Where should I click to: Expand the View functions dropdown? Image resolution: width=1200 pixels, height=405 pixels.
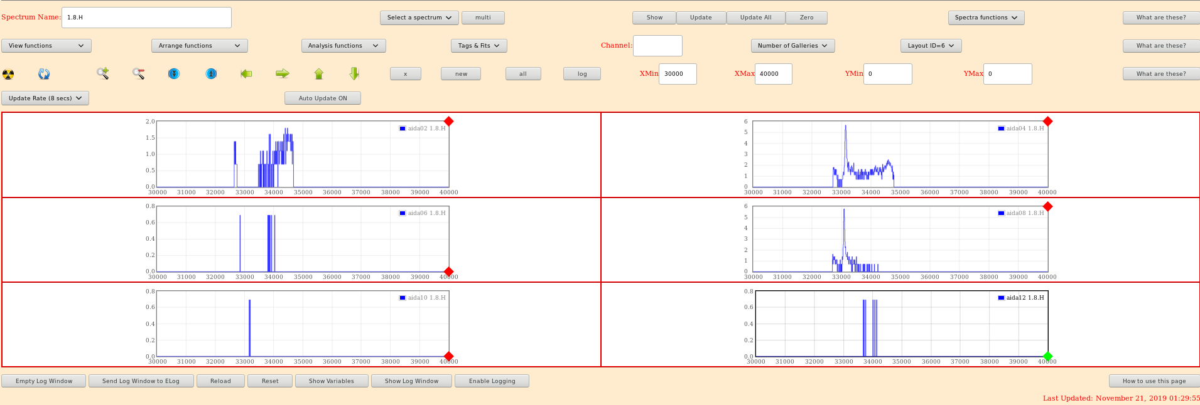(46, 46)
